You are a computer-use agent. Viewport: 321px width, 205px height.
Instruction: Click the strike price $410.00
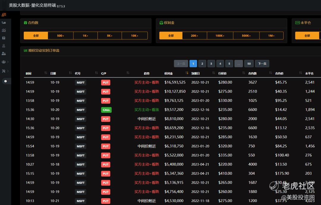(225, 173)
